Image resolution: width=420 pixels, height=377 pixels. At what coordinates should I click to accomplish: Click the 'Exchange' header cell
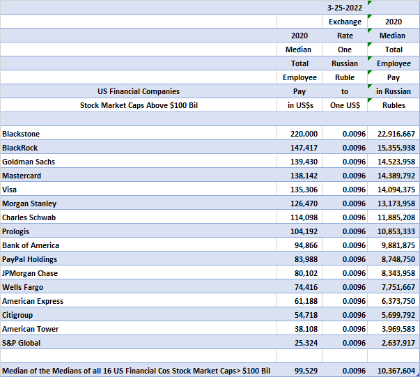[345, 22]
